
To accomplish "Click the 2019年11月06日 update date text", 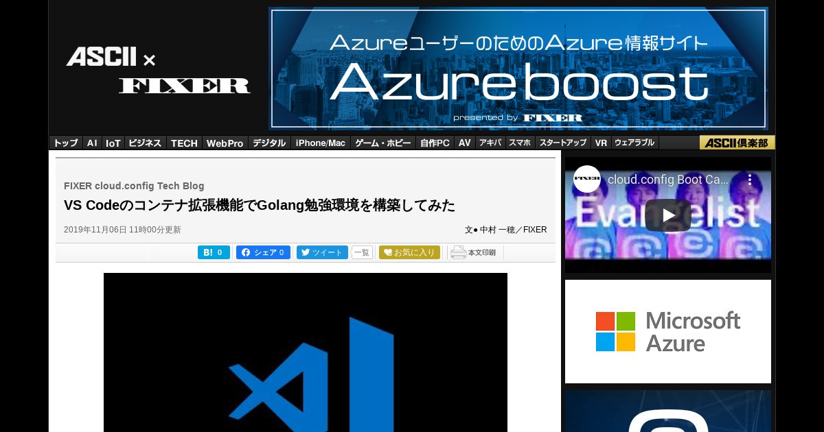I will 122,230.
